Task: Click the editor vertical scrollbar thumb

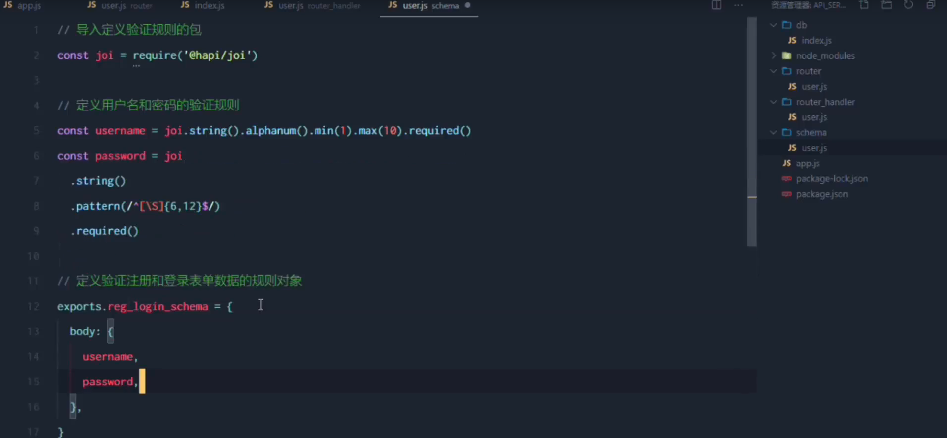Action: point(752,132)
